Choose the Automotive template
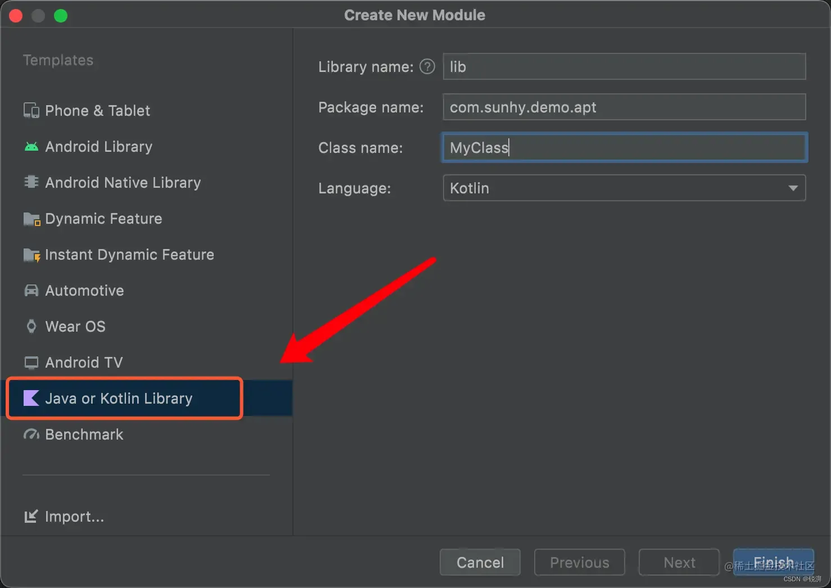 pyautogui.click(x=147, y=291)
